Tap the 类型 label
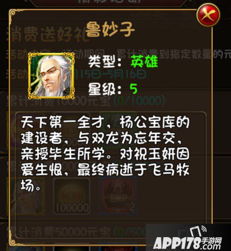Viewport: 231px width, 251px height. click(x=105, y=62)
